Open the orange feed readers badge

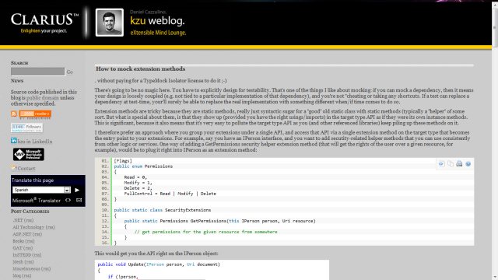[x=35, y=114]
